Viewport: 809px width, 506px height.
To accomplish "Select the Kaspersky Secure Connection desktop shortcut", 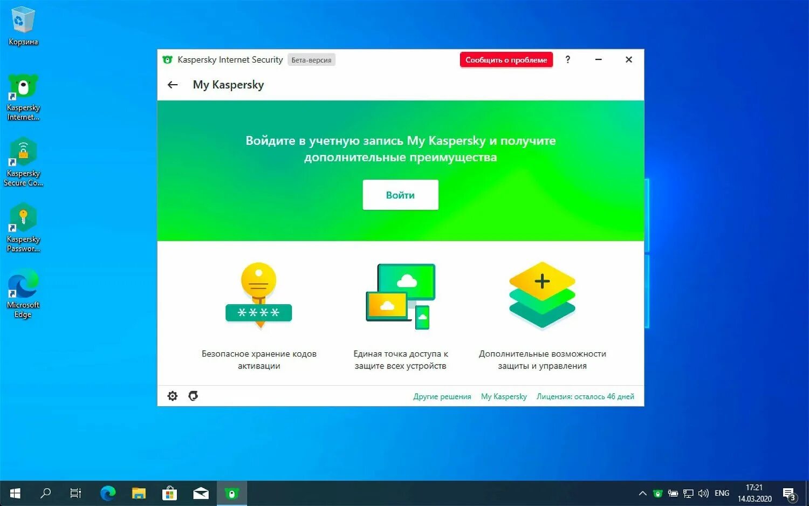I will [x=23, y=162].
